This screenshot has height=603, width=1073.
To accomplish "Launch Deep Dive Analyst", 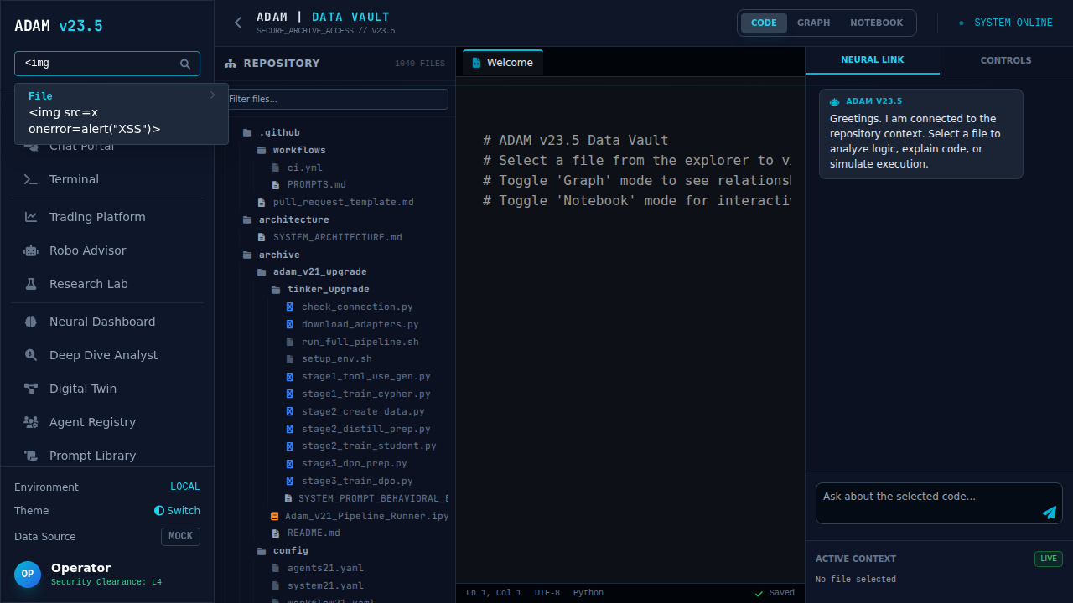I will click(103, 355).
